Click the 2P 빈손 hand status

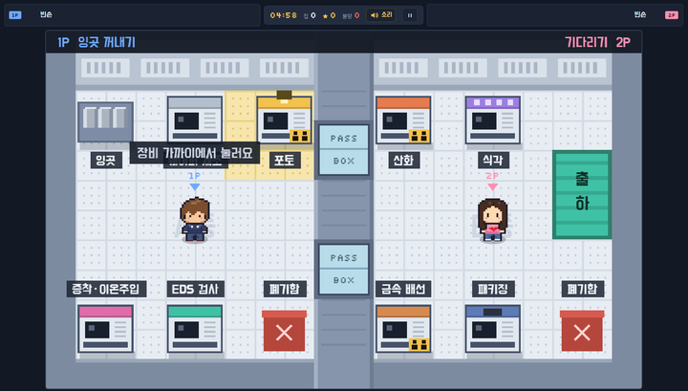click(x=640, y=14)
